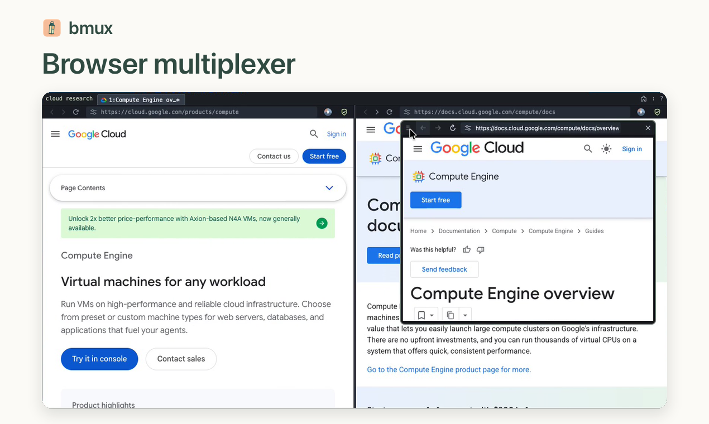Click Sign in on the left pane

click(337, 134)
